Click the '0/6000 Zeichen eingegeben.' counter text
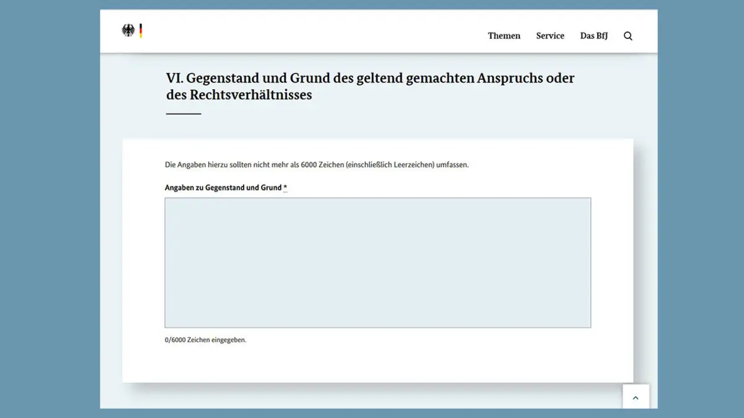The image size is (744, 418). [205, 340]
